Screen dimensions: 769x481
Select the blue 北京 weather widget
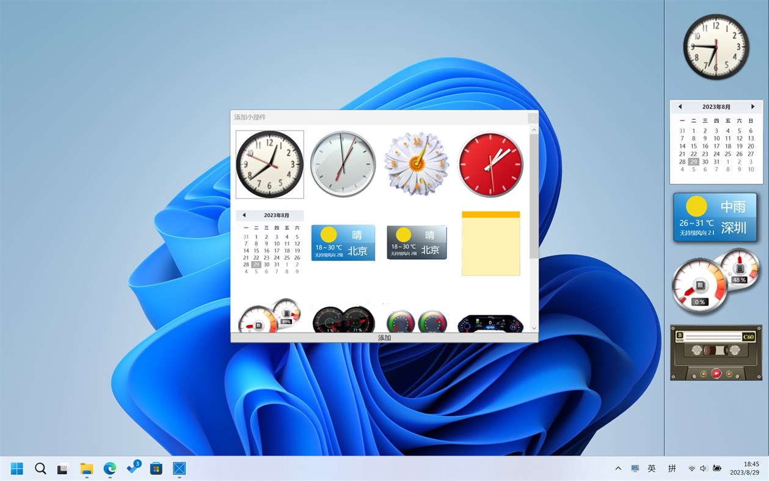coord(343,242)
